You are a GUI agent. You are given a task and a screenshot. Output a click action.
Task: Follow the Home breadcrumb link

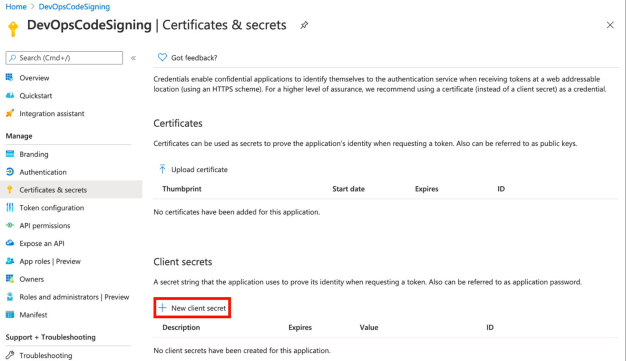15,7
